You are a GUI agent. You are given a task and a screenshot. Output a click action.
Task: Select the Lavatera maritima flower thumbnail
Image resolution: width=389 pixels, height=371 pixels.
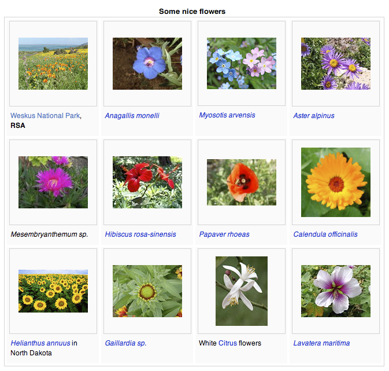[x=336, y=291]
